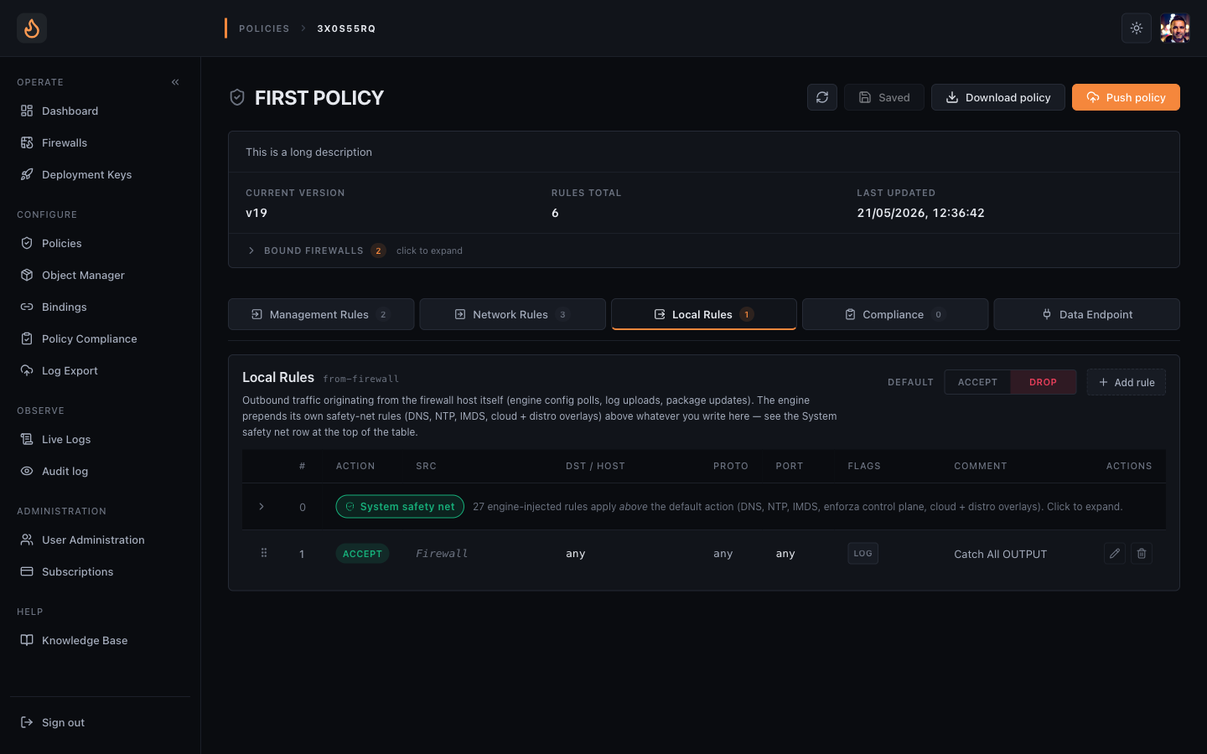Viewport: 1207px width, 754px height.
Task: Click the Firewall source cell of rule 1
Action: [442, 554]
